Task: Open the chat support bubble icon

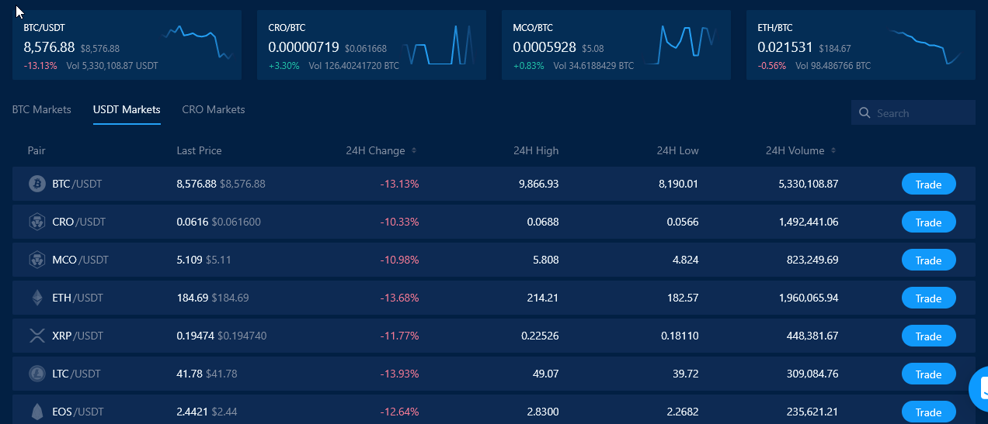Action: [979, 389]
